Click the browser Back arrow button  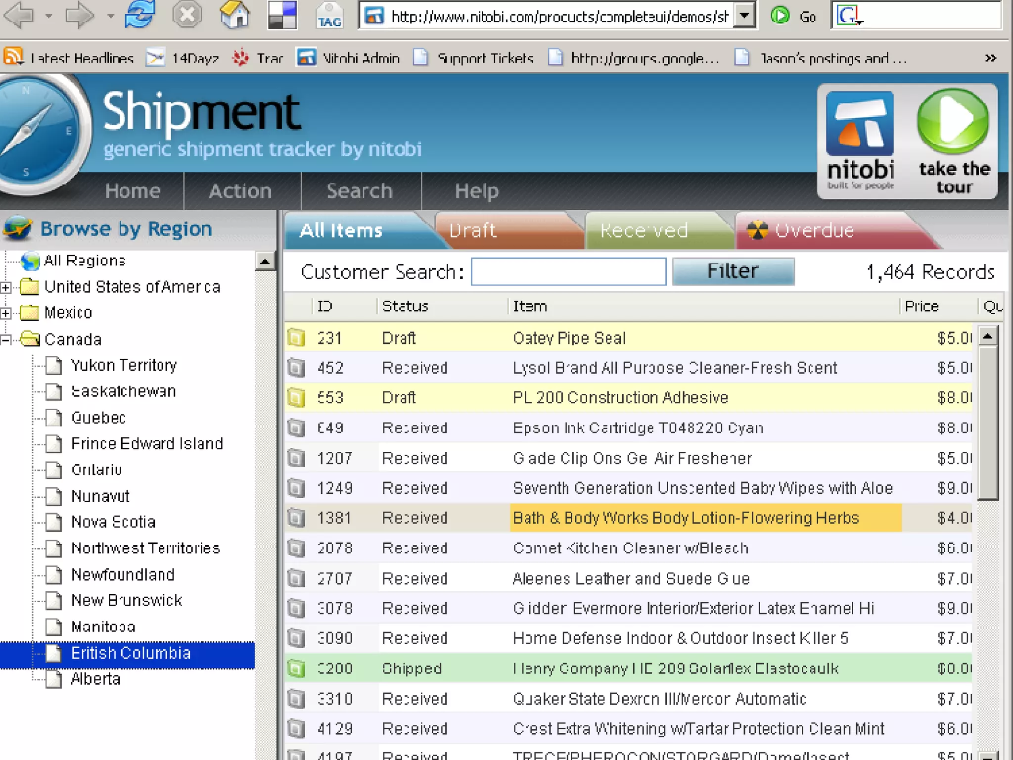point(18,16)
